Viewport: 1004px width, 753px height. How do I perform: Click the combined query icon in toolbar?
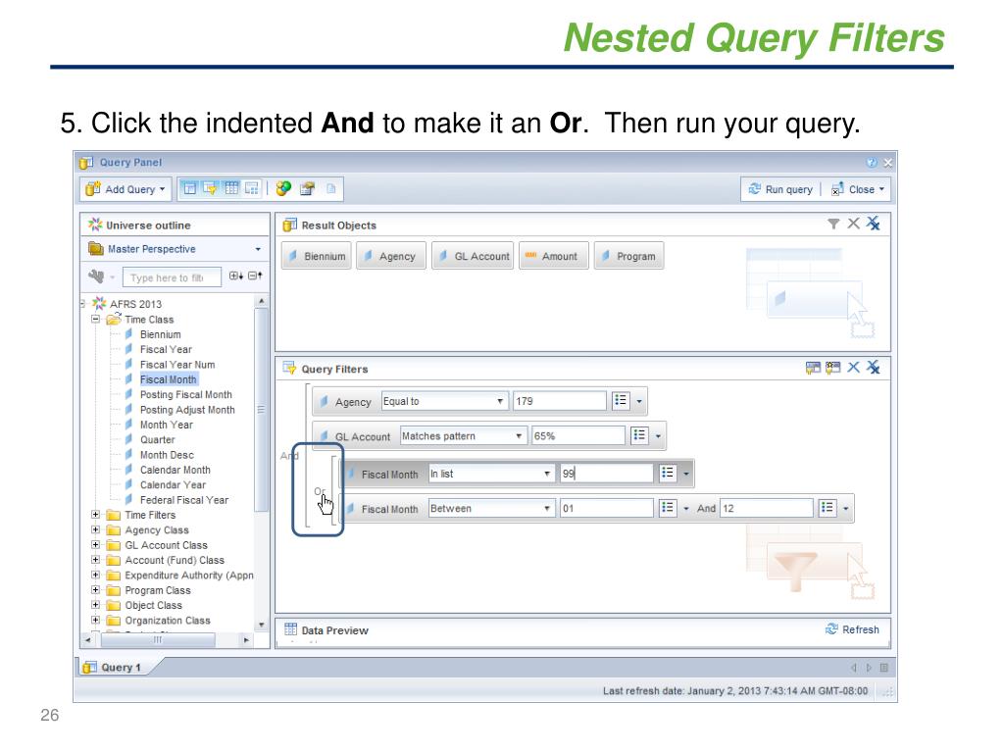pyautogui.click(x=283, y=188)
